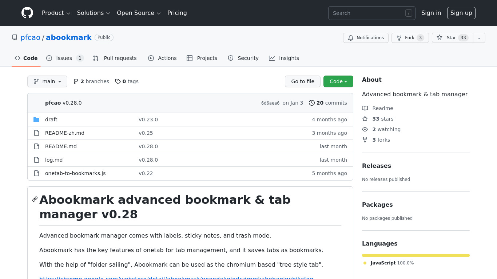Click the draft folder icon

(x=36, y=120)
